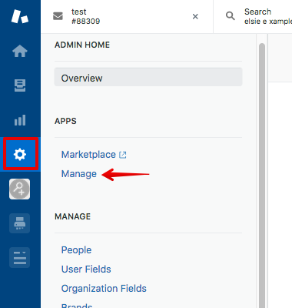Click the ADMIN HOME heading

pyautogui.click(x=82, y=45)
